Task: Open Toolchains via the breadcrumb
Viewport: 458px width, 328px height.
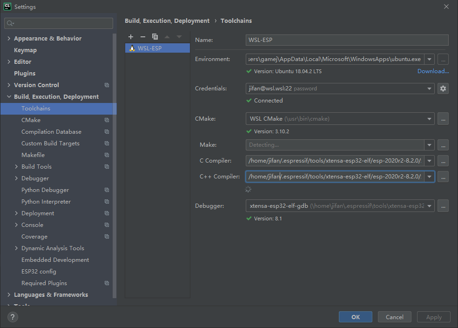Action: pyautogui.click(x=236, y=20)
